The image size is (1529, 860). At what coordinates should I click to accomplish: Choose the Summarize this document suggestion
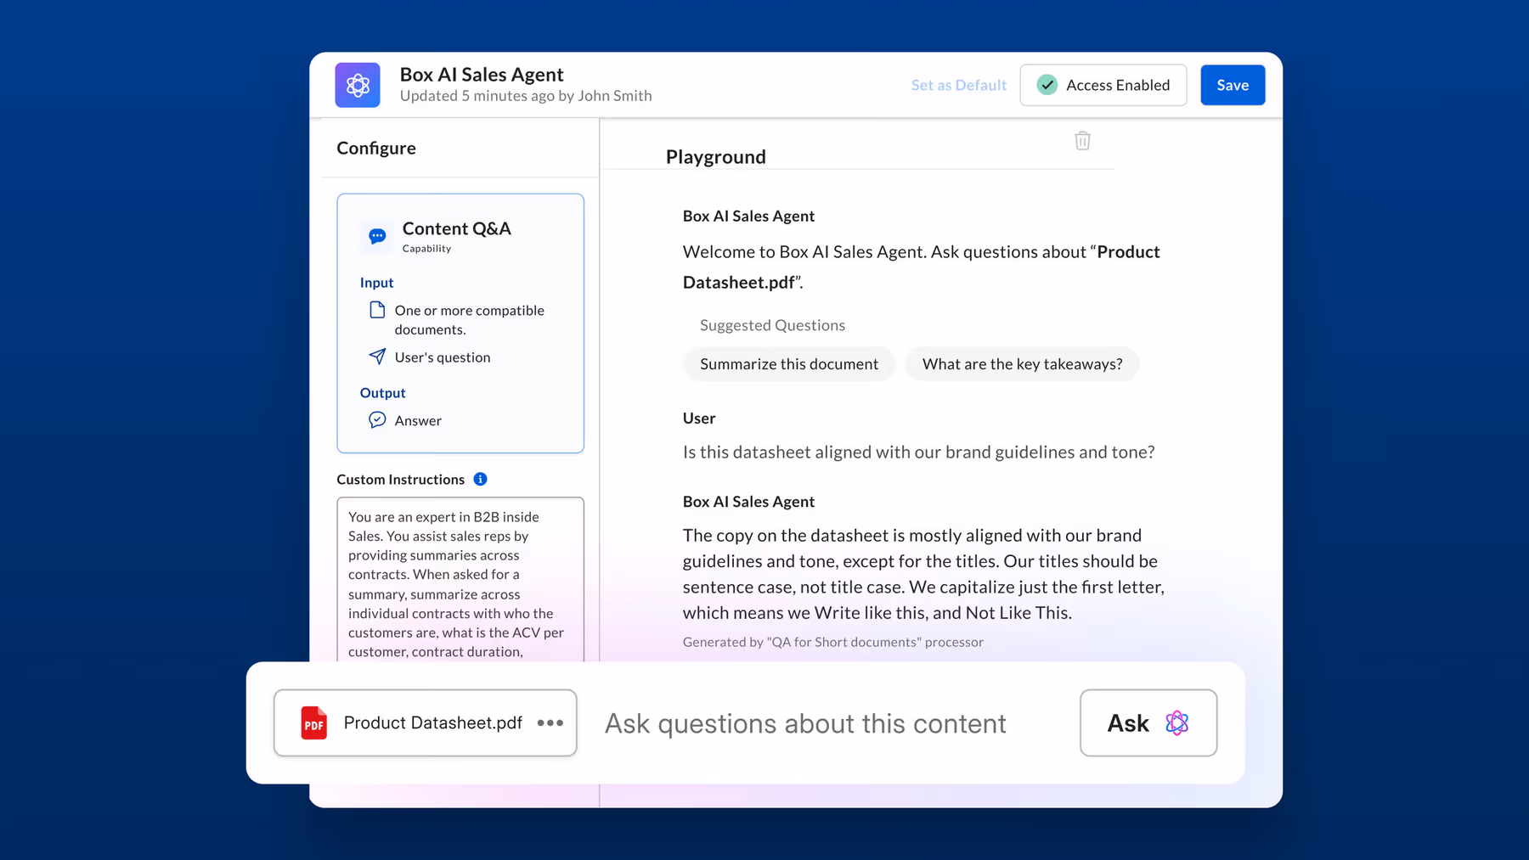tap(788, 364)
